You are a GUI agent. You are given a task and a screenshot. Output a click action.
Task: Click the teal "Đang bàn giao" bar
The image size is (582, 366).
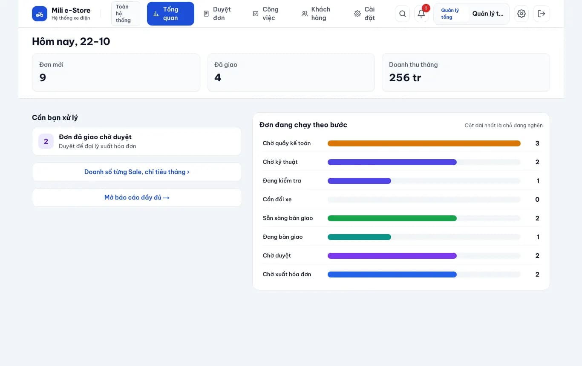[x=359, y=237]
